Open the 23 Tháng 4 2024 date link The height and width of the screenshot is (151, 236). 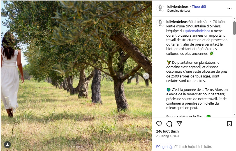click(167, 136)
